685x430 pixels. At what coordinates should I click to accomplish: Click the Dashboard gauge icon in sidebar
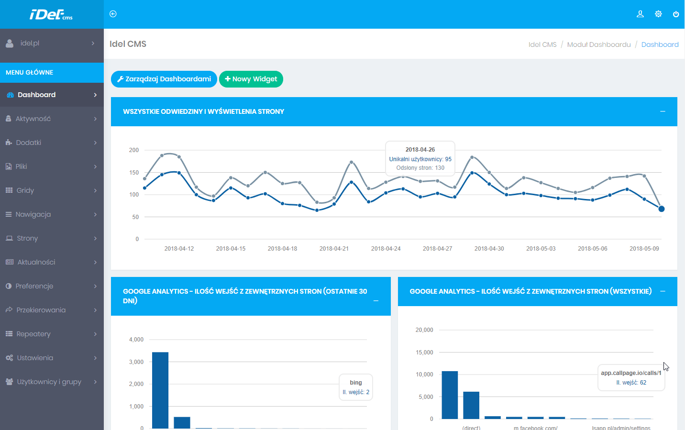pyautogui.click(x=11, y=95)
